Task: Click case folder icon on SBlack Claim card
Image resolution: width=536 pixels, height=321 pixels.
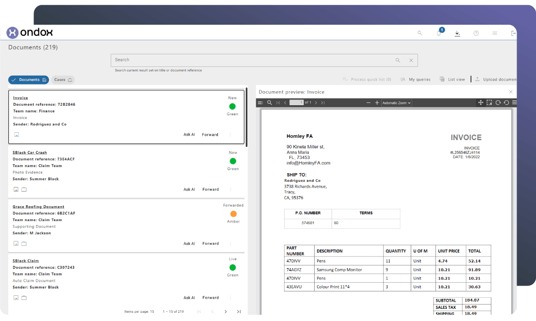Action: pos(24,298)
